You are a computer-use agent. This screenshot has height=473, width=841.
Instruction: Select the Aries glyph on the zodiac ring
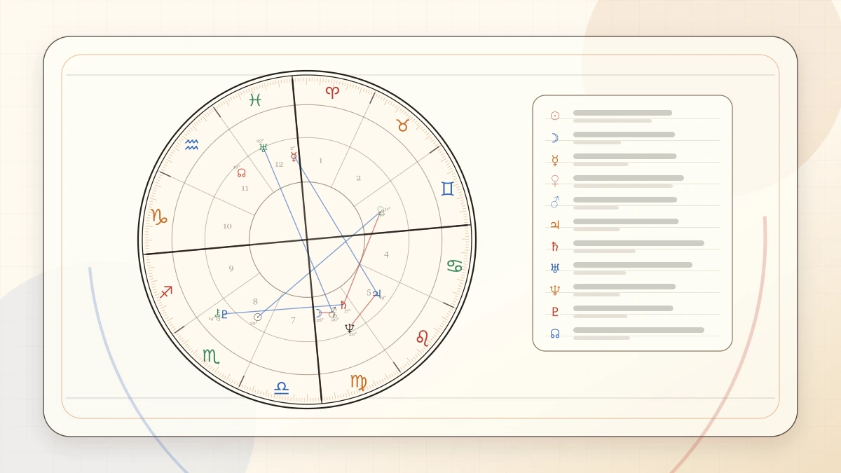click(x=332, y=91)
